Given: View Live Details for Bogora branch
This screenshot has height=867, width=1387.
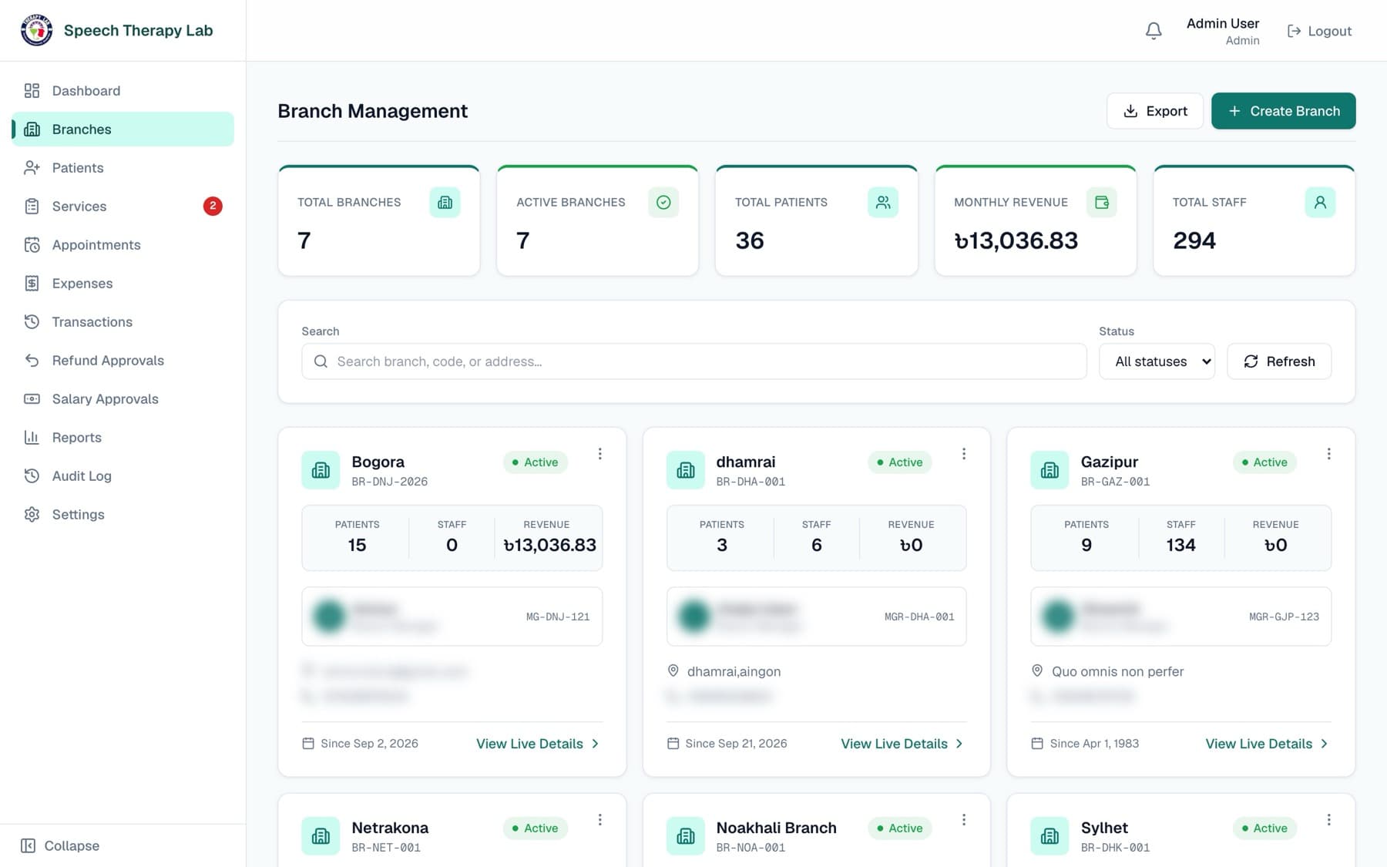Looking at the screenshot, I should click(x=538, y=744).
